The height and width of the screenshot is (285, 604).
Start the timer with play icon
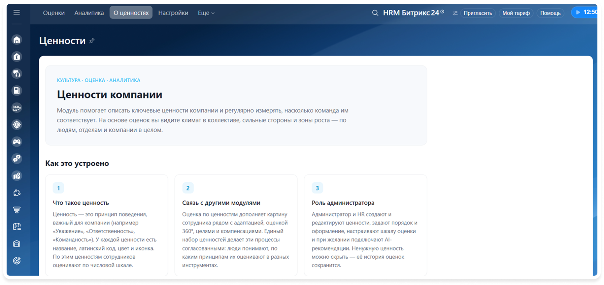coord(578,12)
